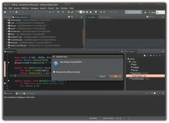The height and width of the screenshot is (123, 169).
Task: Maximize the Console panel
Action: tap(163, 93)
